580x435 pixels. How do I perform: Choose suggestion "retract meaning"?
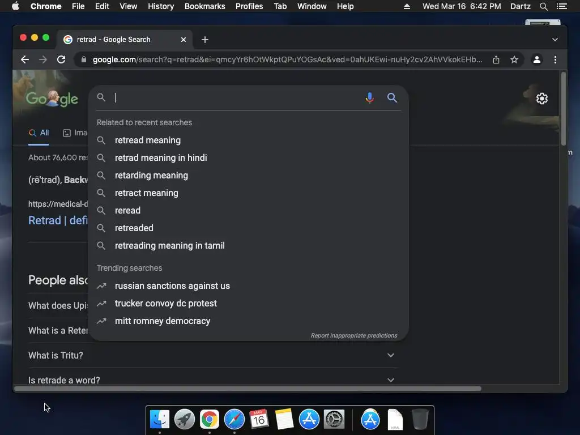(x=249, y=193)
